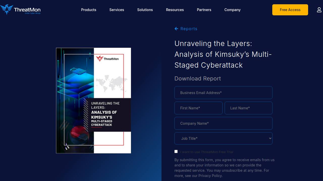
Task: Focus the Company Name field
Action: coord(223,123)
